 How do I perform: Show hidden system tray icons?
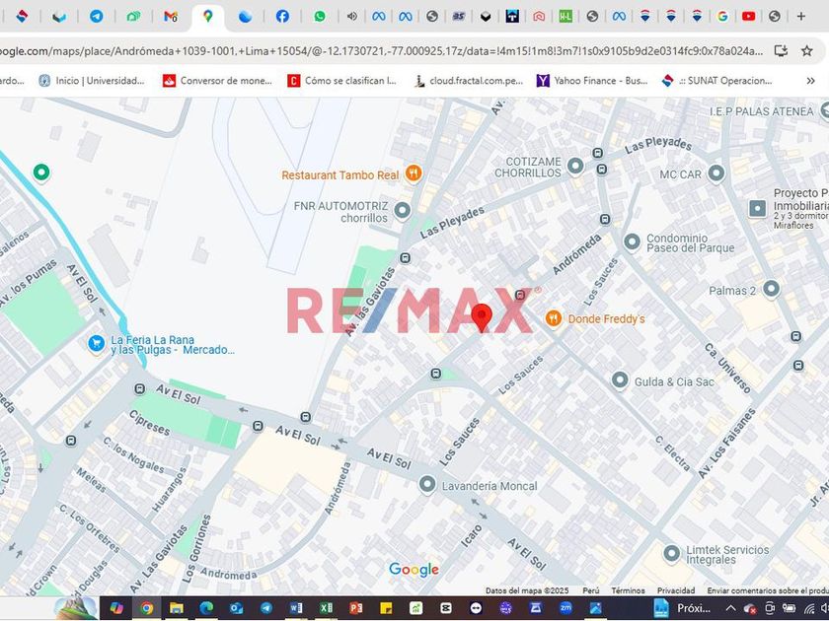click(x=729, y=608)
